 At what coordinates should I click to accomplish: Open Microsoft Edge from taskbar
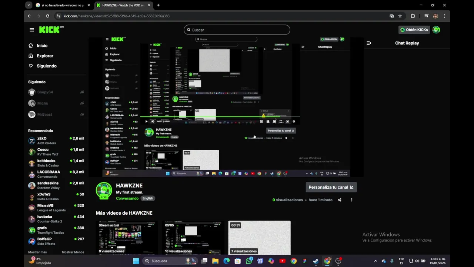click(226, 261)
